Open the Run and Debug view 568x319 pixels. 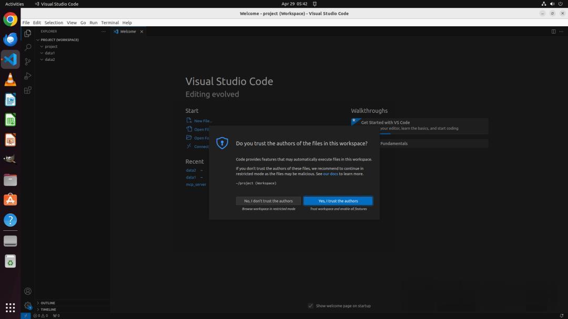tap(27, 76)
